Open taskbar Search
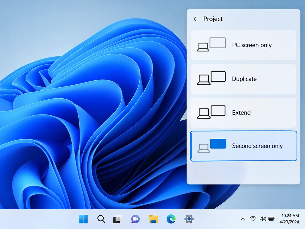Image resolution: width=305 pixels, height=229 pixels. point(101,219)
